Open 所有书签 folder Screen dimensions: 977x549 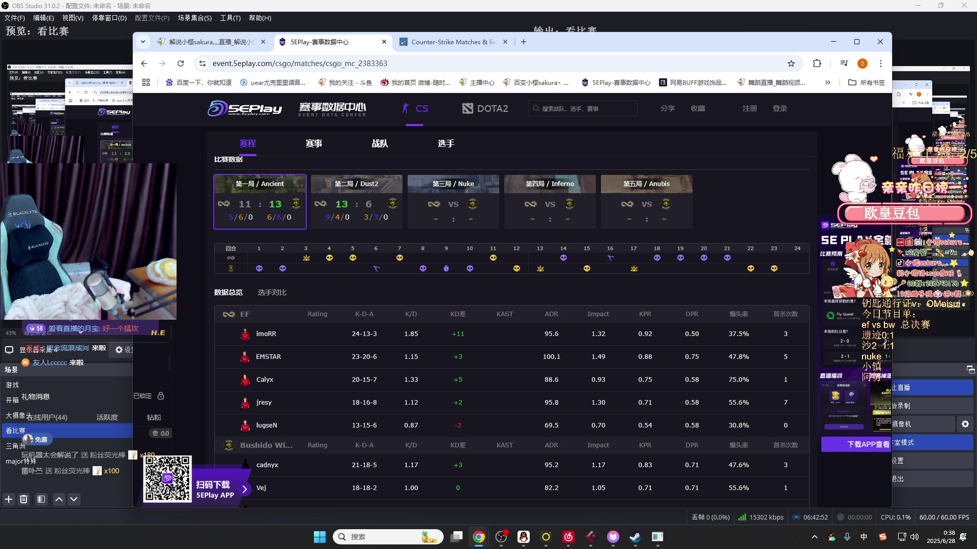point(867,82)
